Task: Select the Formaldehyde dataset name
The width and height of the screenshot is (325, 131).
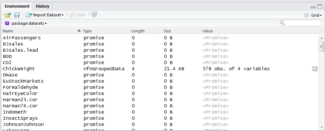Action: coord(20,87)
